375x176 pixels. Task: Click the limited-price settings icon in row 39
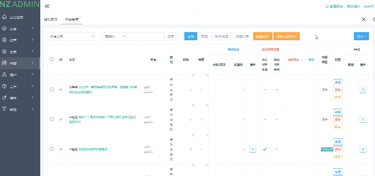point(253,149)
